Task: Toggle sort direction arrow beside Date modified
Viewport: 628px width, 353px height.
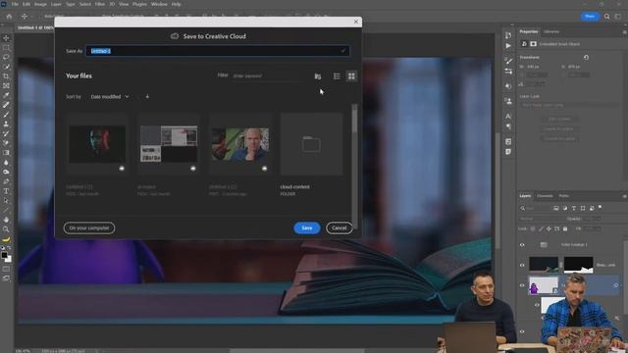Action: [x=147, y=96]
